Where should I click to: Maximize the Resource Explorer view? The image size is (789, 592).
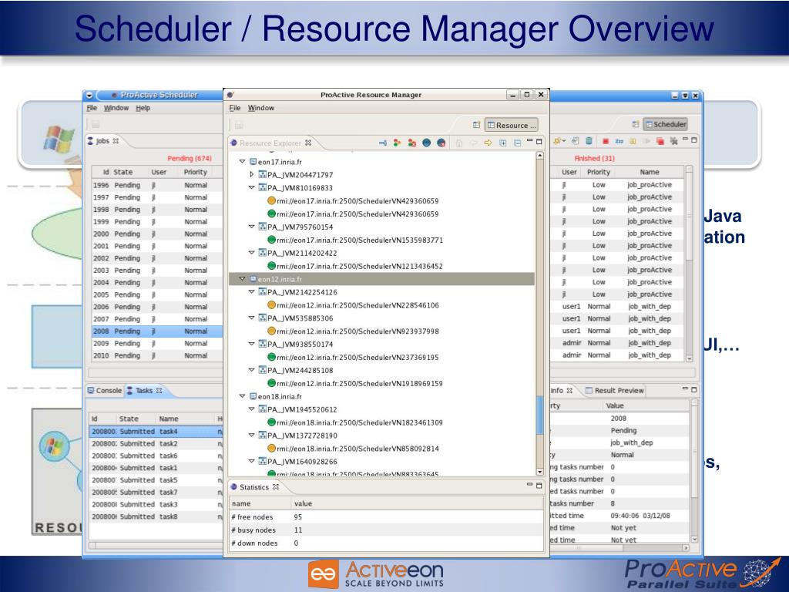(539, 142)
